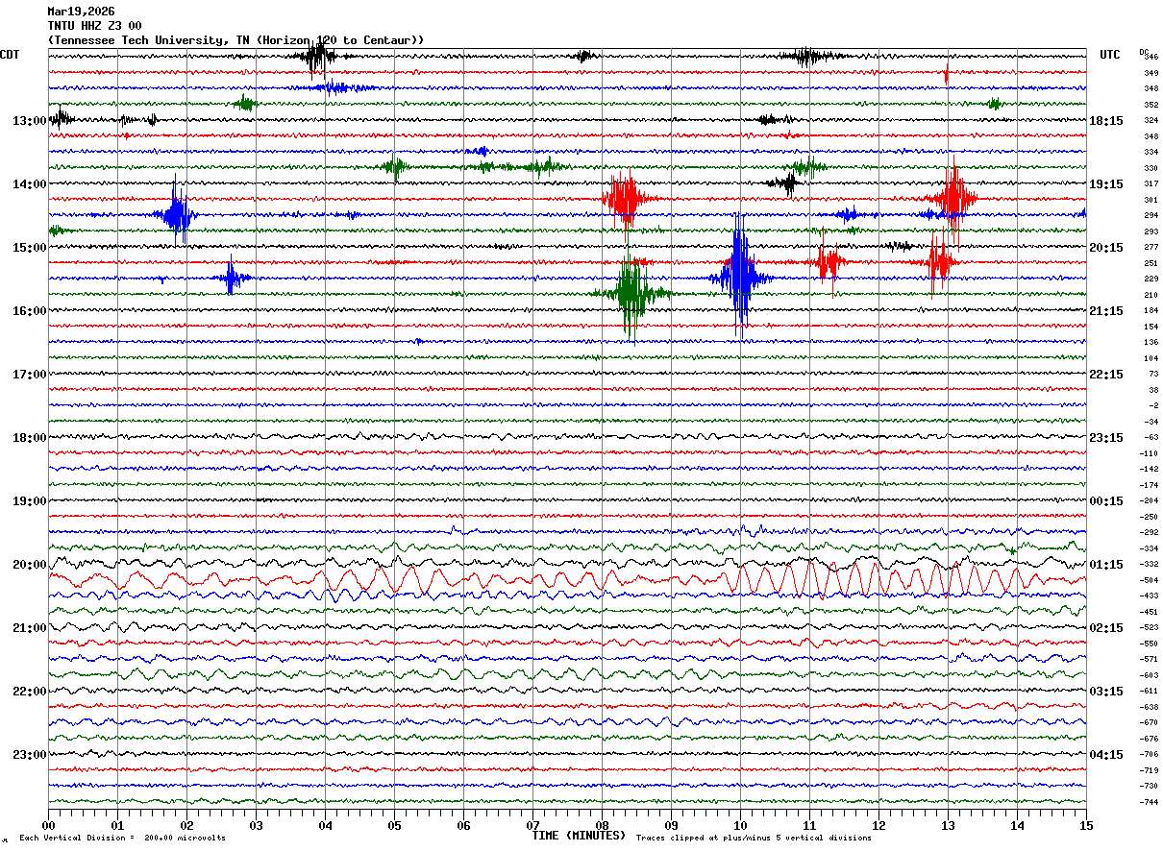Click the 05 minute tick on the time axis

[x=394, y=826]
